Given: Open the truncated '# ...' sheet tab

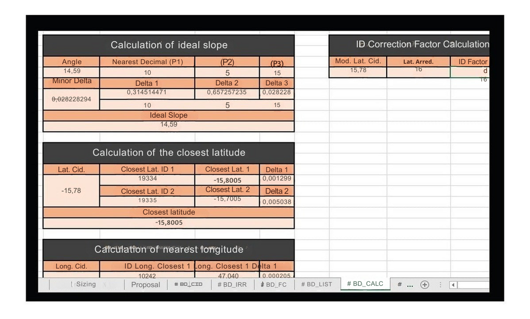Looking at the screenshot, I should coord(405,284).
